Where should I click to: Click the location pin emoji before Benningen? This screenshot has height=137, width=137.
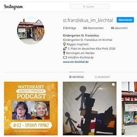[x=64, y=53]
